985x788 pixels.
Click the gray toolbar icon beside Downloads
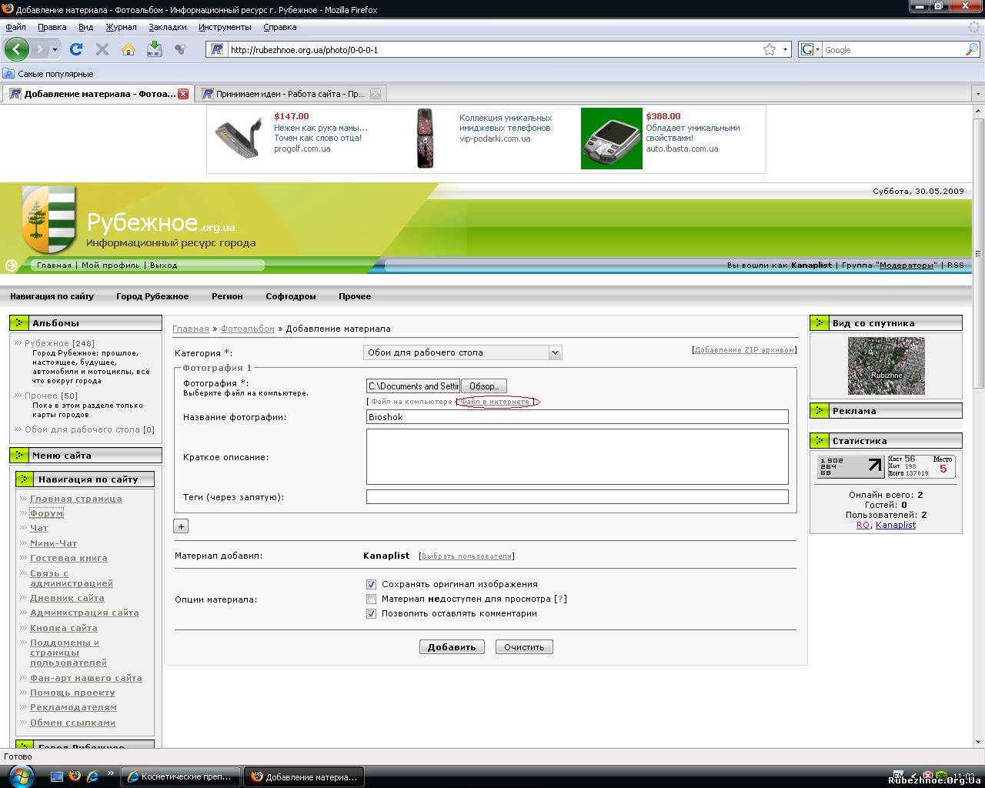point(180,49)
